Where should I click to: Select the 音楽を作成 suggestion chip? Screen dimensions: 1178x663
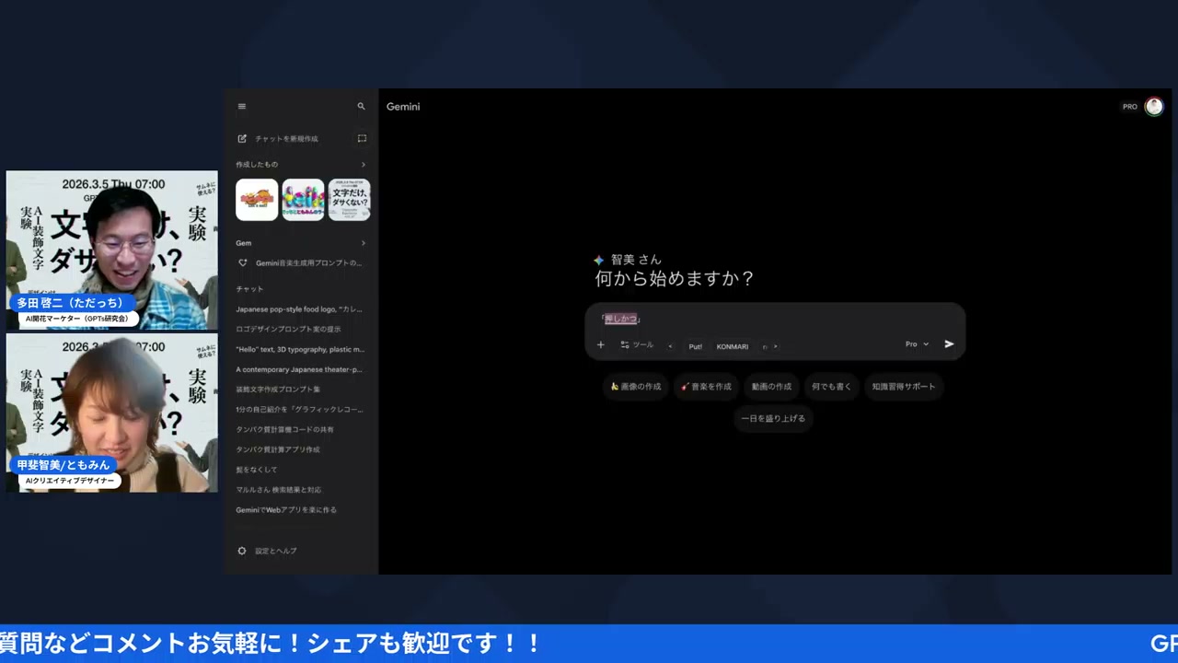pyautogui.click(x=706, y=387)
